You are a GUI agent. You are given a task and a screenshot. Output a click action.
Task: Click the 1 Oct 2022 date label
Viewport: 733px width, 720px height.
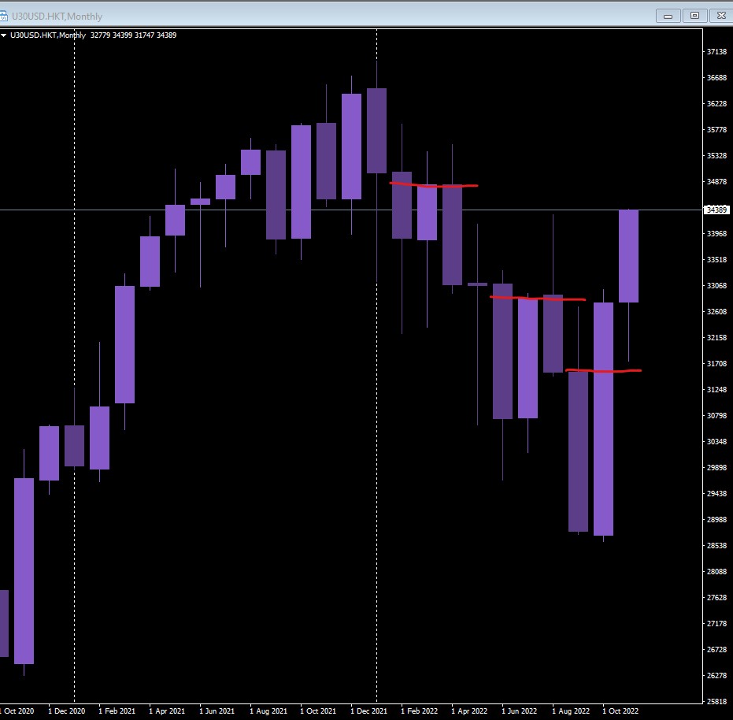[620, 711]
